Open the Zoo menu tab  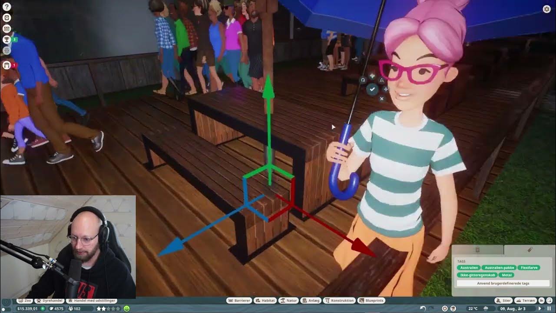pyautogui.click(x=25, y=300)
